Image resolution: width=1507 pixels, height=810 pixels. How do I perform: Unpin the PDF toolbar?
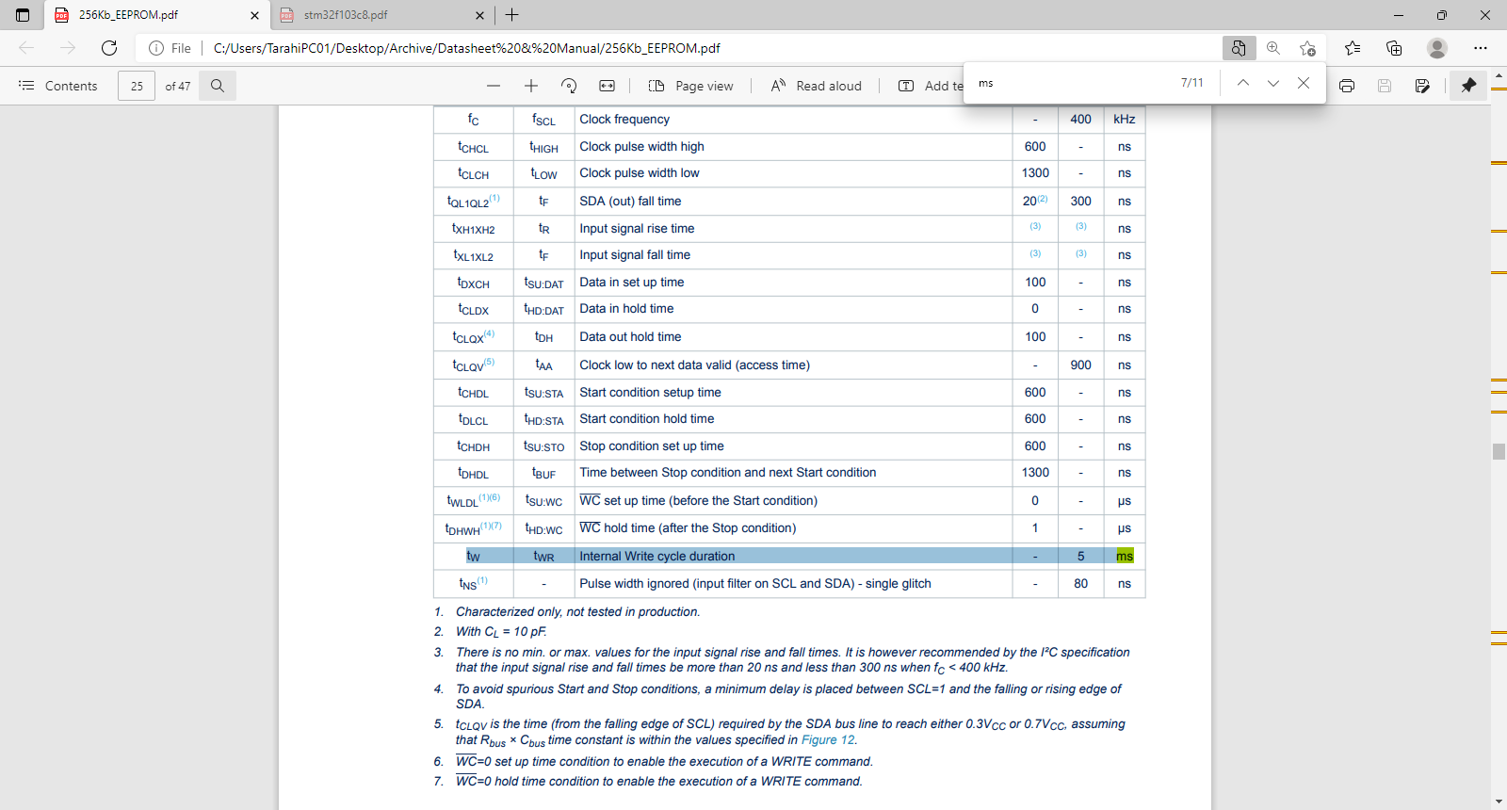(1468, 86)
